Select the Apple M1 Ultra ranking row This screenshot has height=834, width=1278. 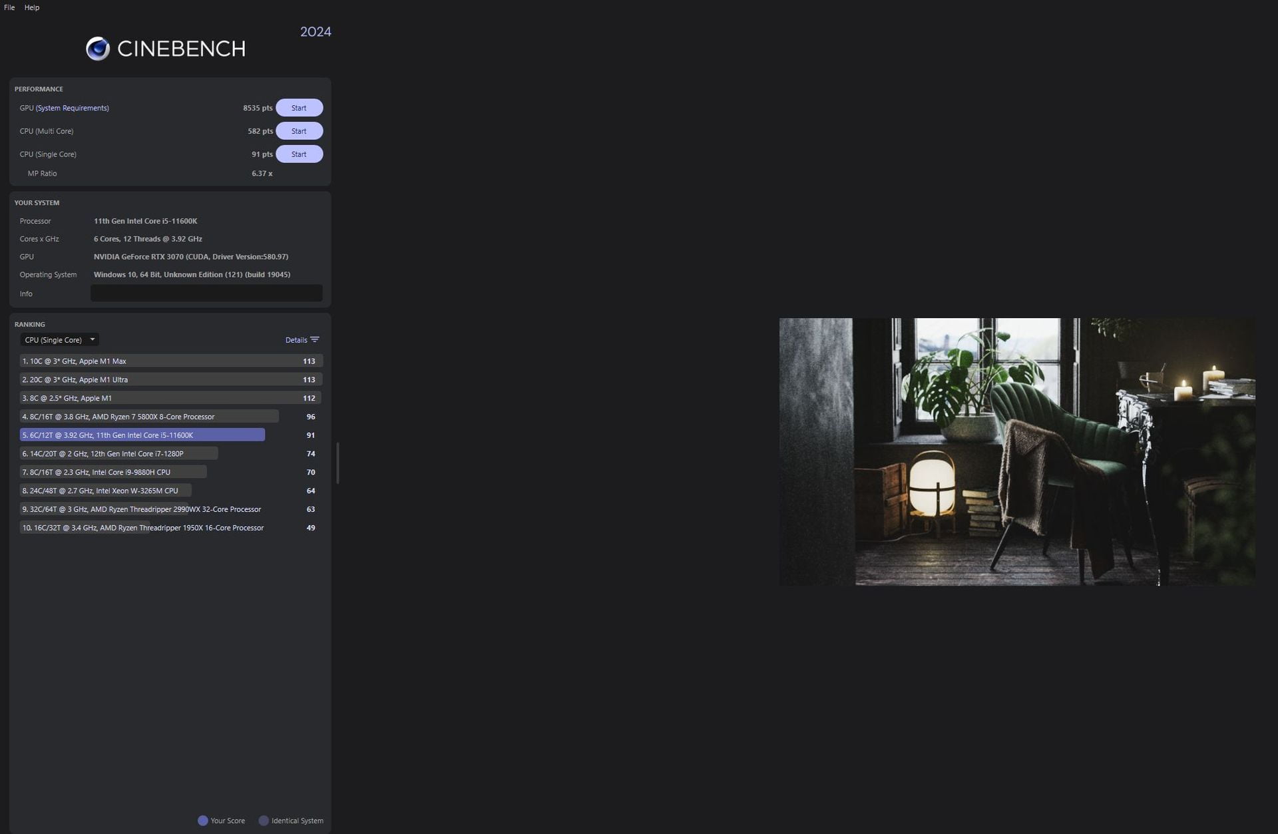pyautogui.click(x=171, y=379)
